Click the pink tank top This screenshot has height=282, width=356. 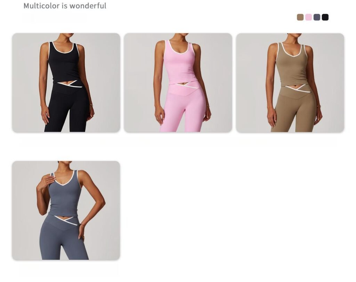(x=179, y=62)
